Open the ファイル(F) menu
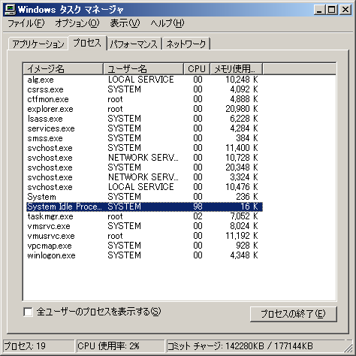Image resolution: width=356 pixels, height=356 pixels. (26, 23)
